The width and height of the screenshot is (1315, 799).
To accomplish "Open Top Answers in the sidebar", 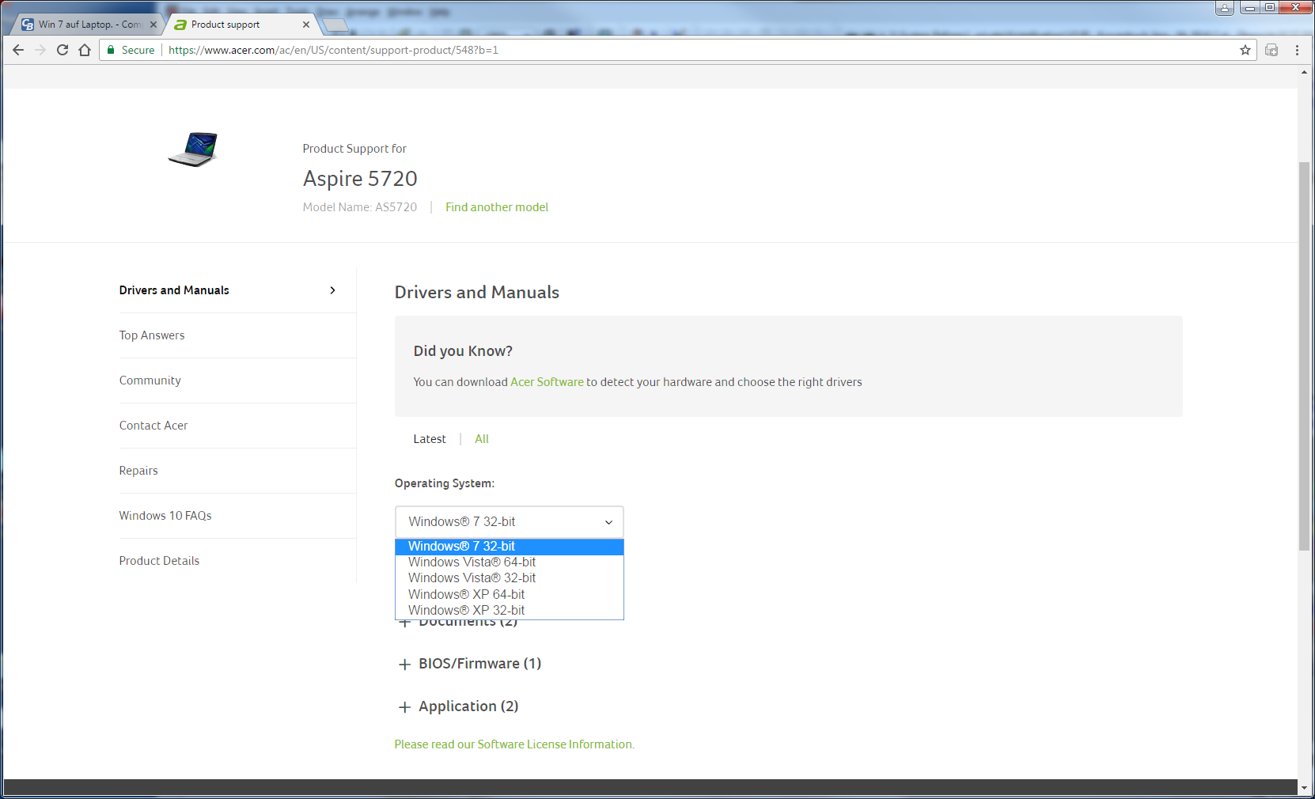I will [152, 335].
